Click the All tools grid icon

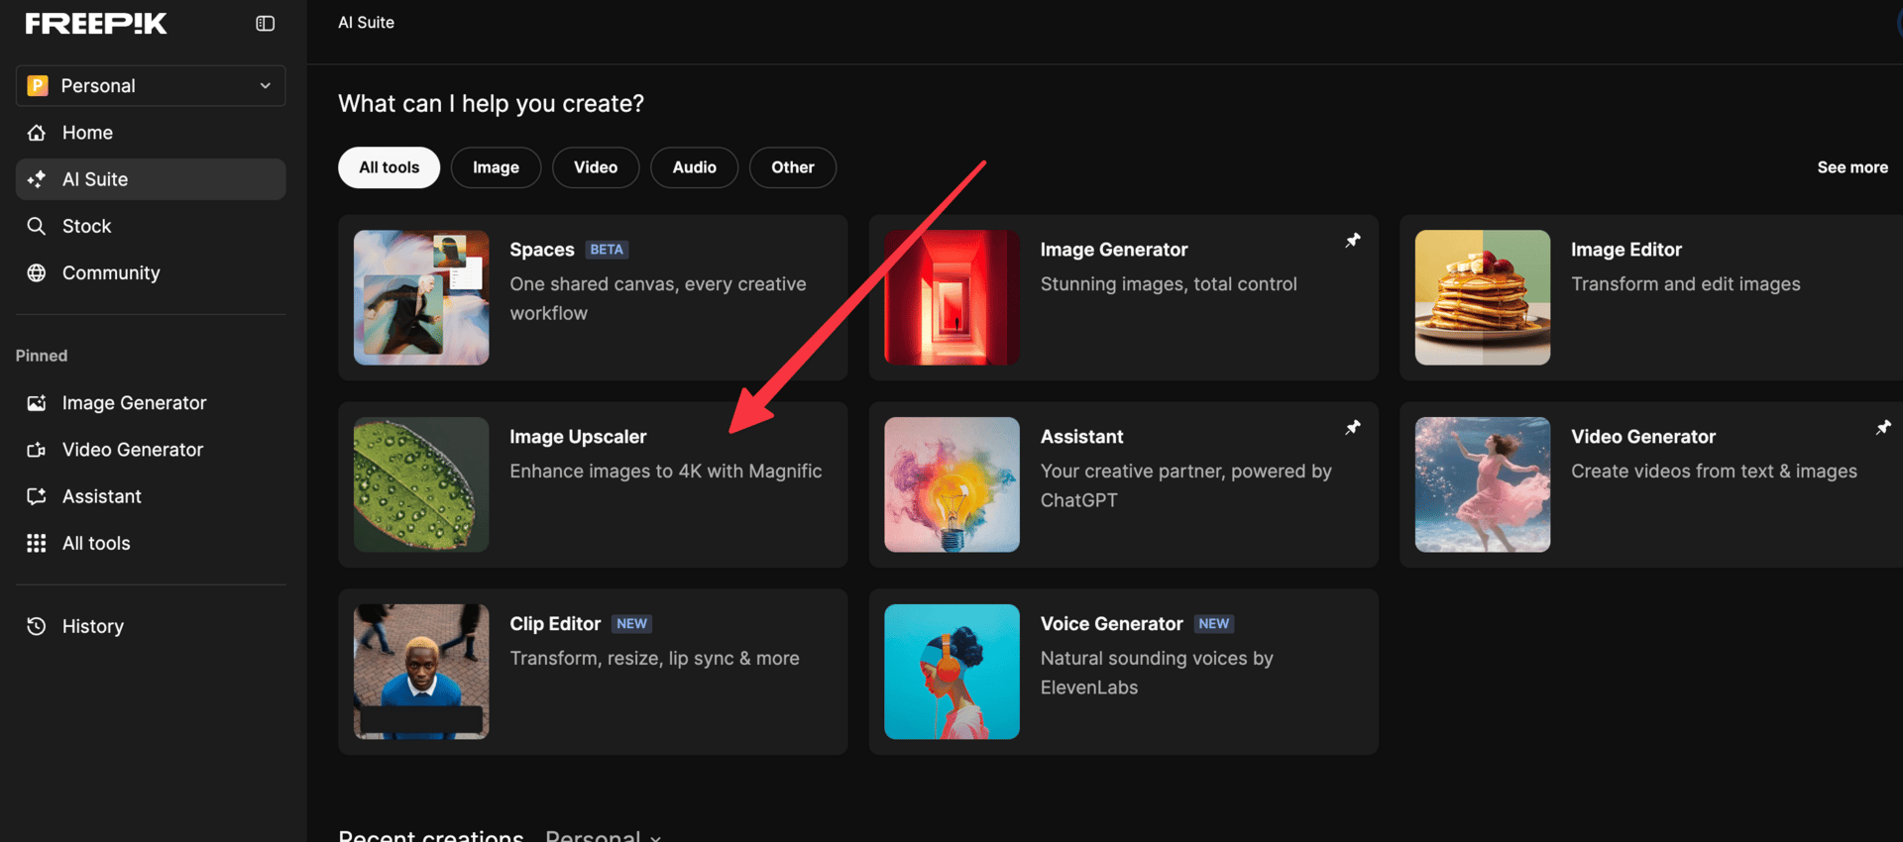(x=37, y=543)
